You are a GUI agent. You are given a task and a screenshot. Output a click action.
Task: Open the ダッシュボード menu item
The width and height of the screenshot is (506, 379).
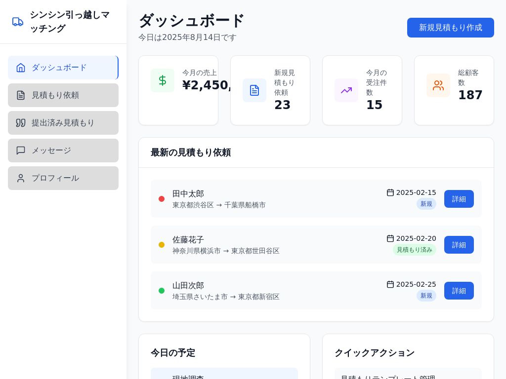pyautogui.click(x=63, y=68)
